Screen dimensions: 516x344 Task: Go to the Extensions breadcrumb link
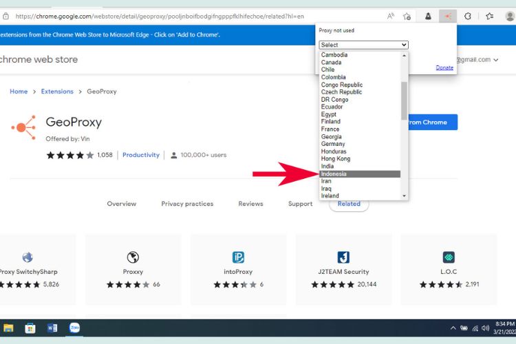tap(57, 92)
